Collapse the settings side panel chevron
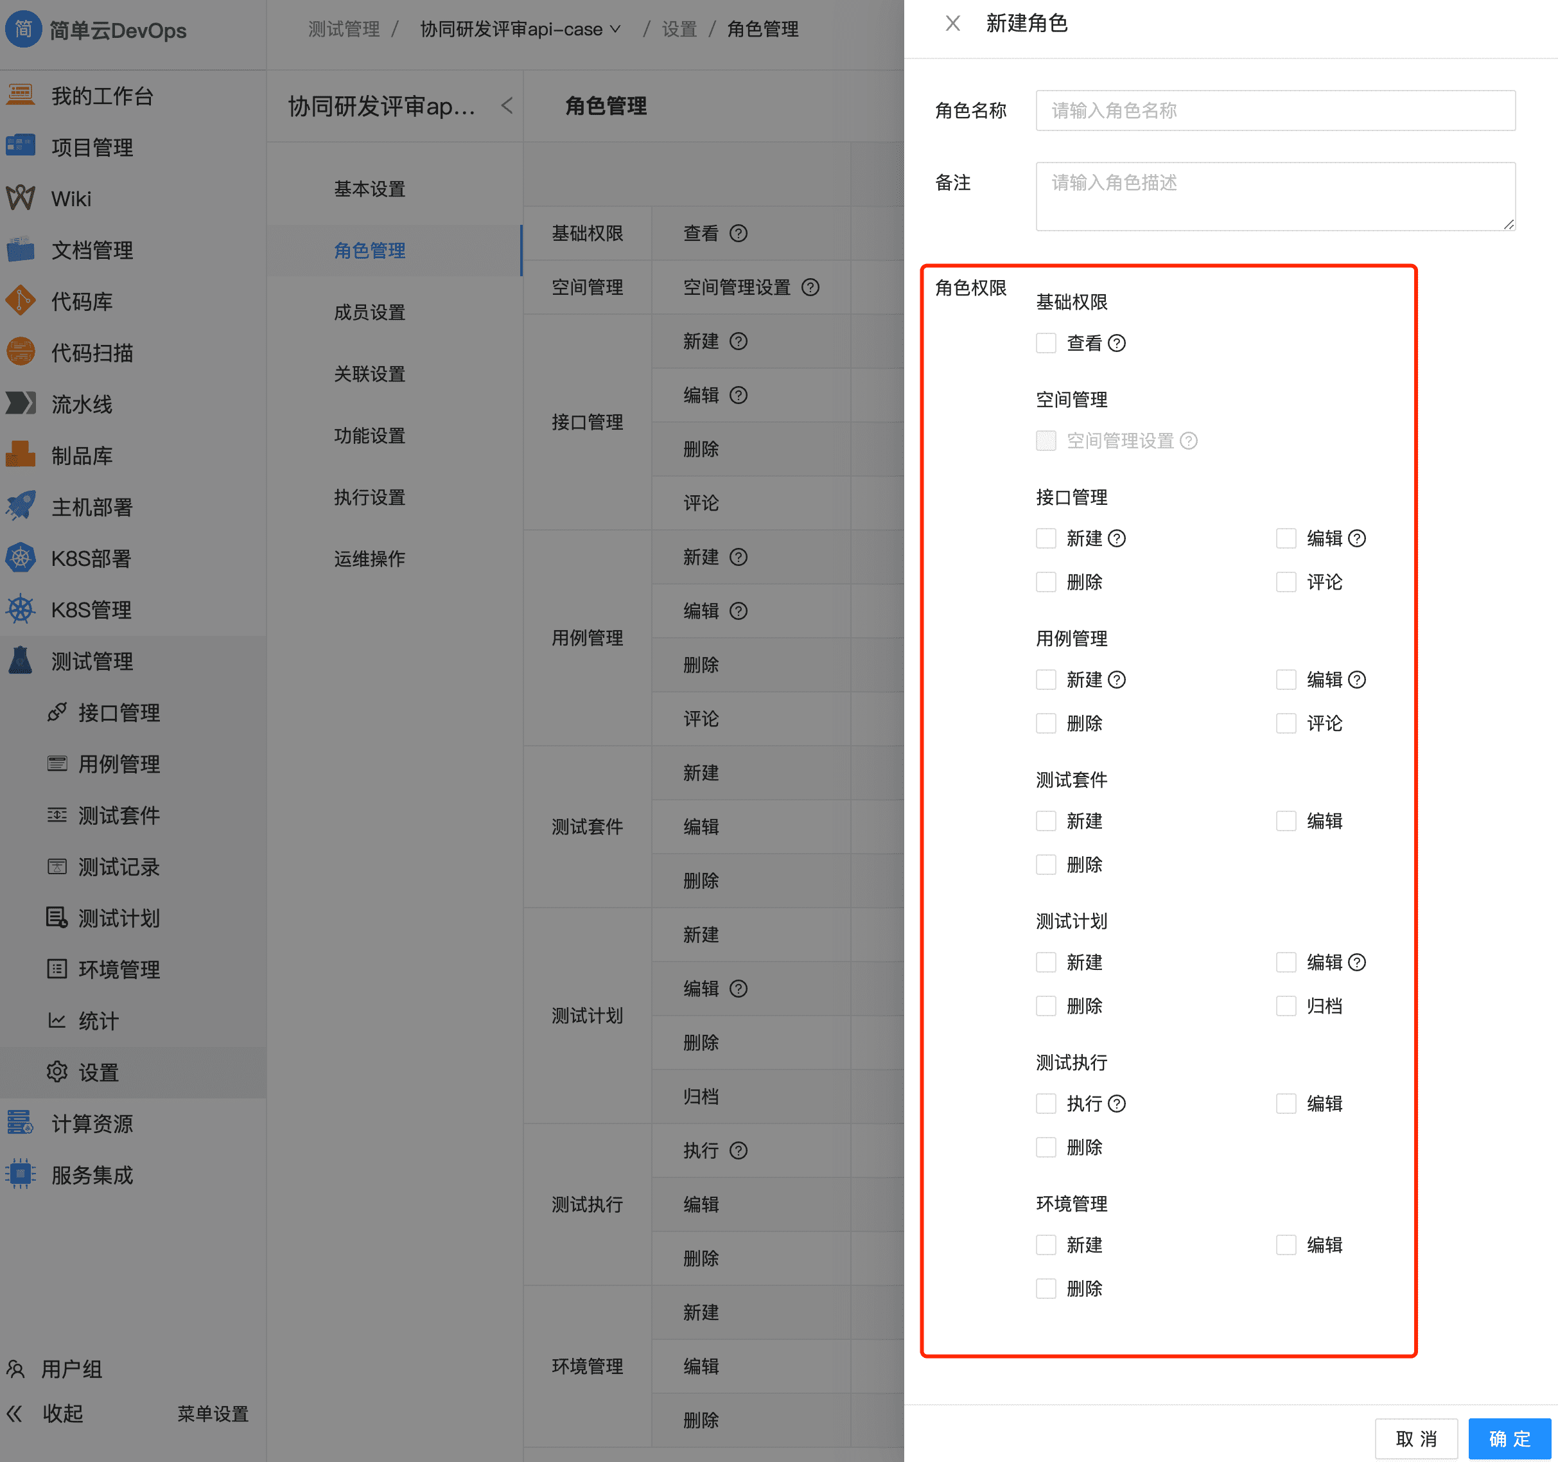Screen dimensions: 1558x1462 (x=507, y=106)
